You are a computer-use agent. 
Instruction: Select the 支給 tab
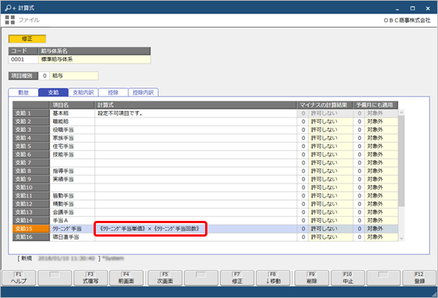click(53, 92)
